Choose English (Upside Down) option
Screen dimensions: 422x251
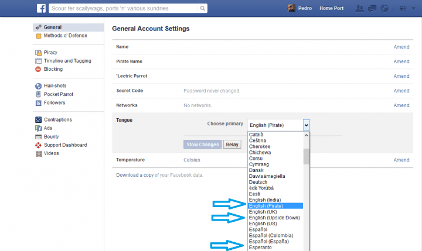(x=274, y=218)
